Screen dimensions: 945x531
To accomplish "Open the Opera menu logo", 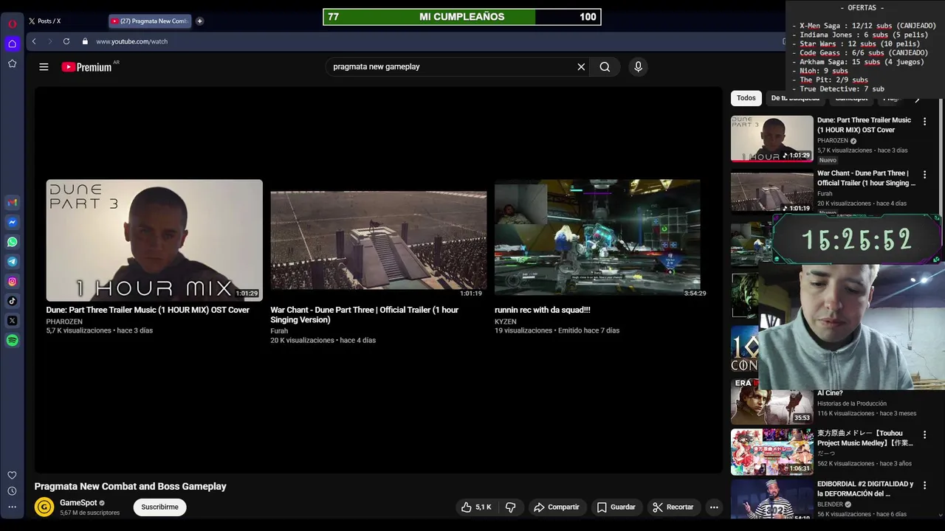I will pos(13,23).
